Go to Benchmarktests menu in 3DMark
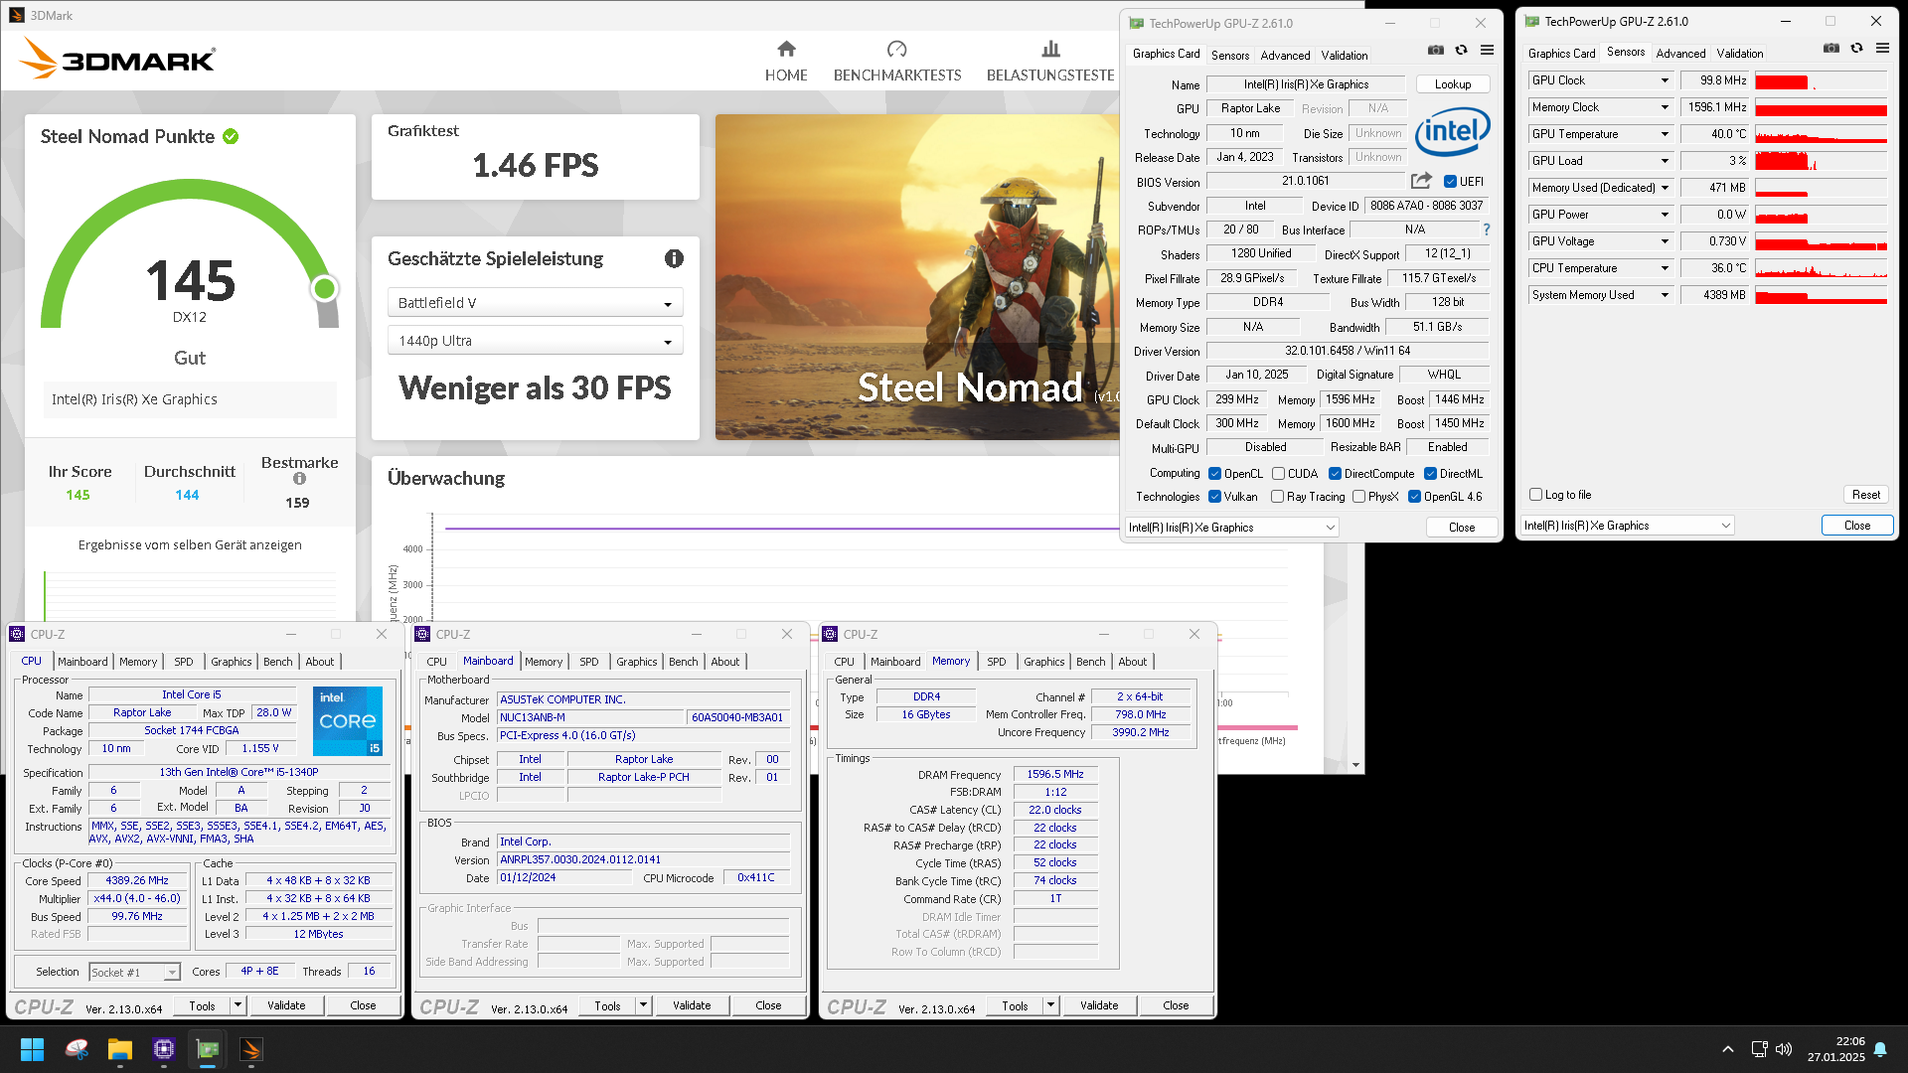The width and height of the screenshot is (1908, 1073). pos(897,75)
